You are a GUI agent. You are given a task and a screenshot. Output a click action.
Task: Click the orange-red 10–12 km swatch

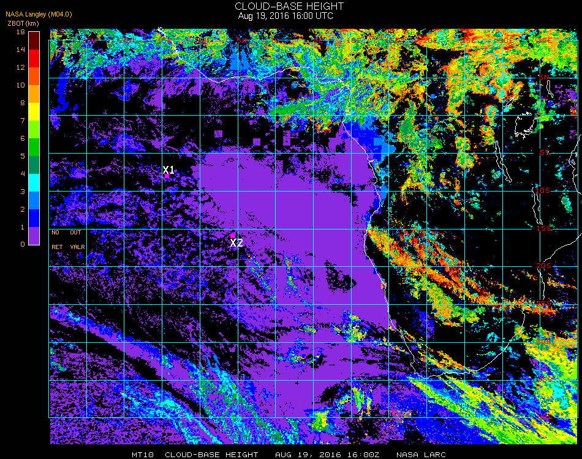click(34, 76)
